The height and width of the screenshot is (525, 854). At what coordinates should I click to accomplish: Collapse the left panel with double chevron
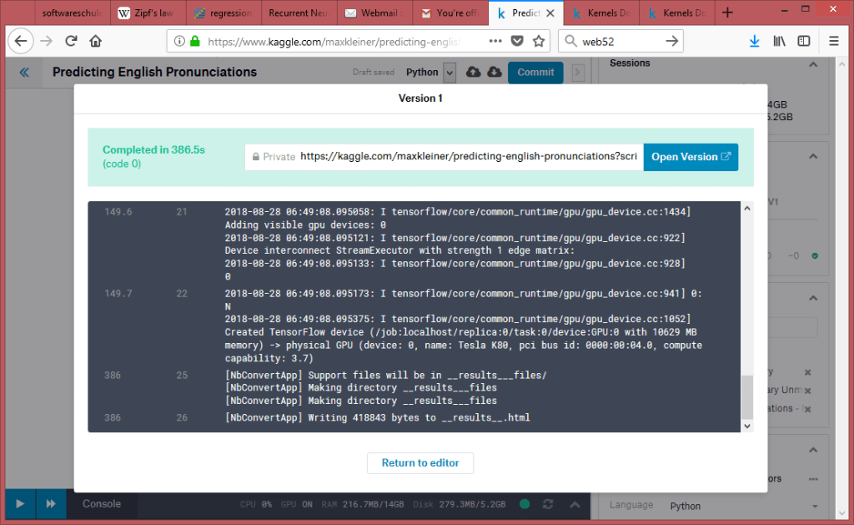pos(24,73)
